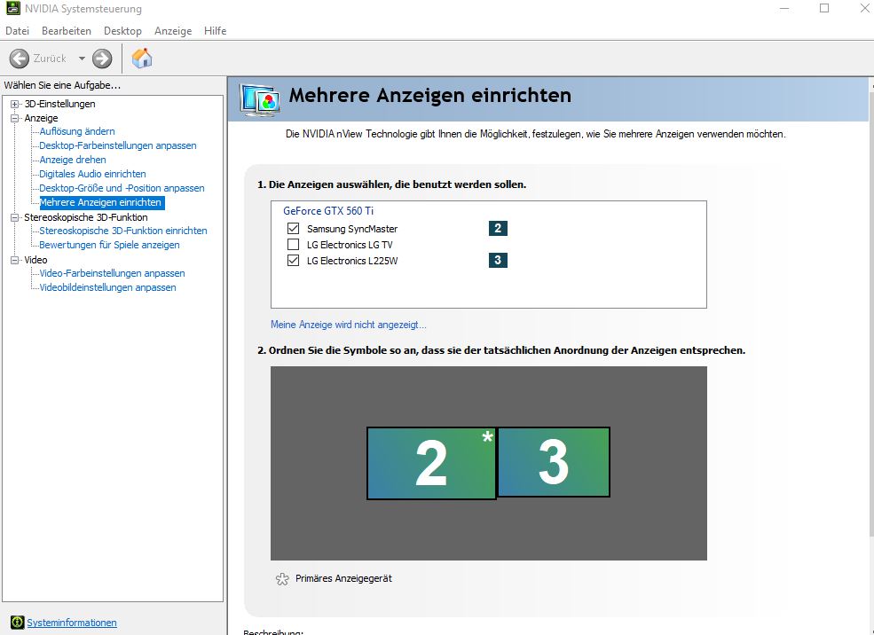Enable the LG Electronics LG TV checkbox
This screenshot has width=874, height=635.
tap(293, 245)
